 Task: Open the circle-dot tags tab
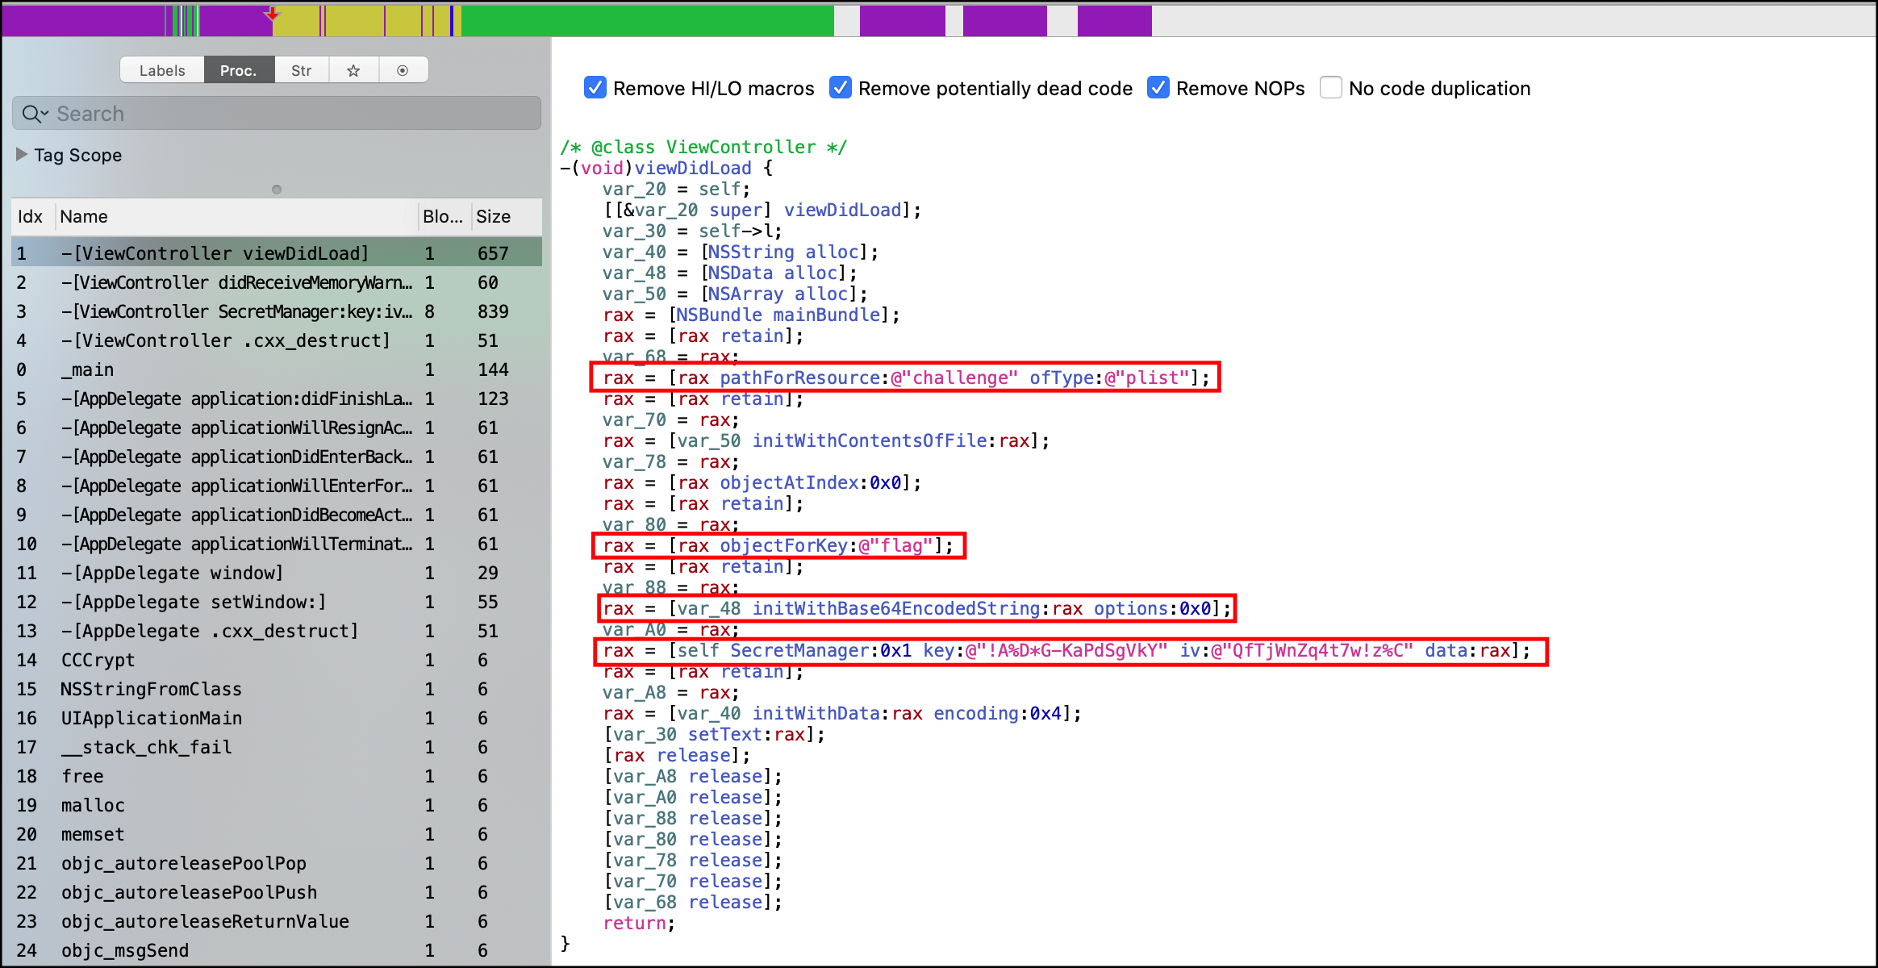tap(402, 70)
